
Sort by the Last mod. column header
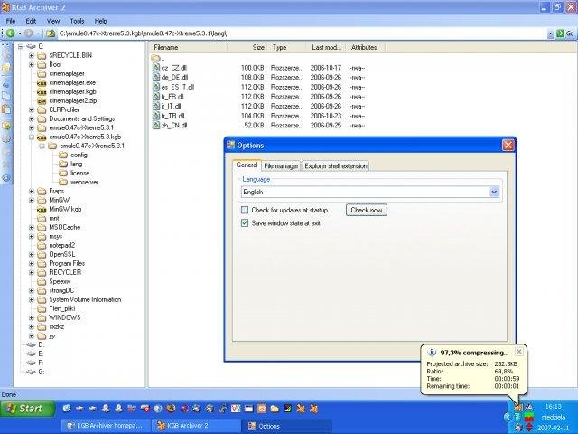(x=327, y=47)
